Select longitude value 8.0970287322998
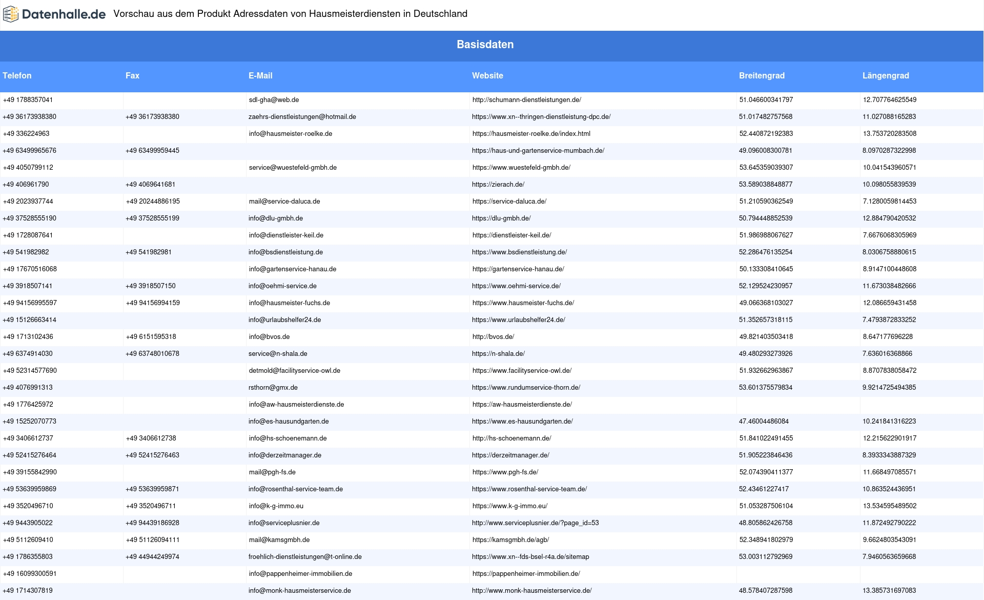The height and width of the screenshot is (600, 984). pyautogui.click(x=889, y=151)
